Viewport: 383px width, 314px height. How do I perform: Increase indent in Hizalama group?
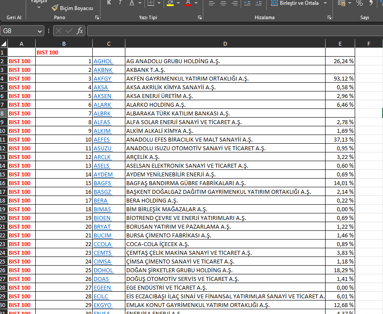pyautogui.click(x=259, y=3)
